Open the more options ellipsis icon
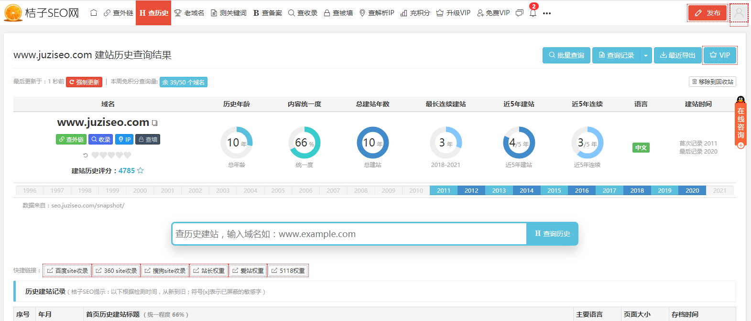This screenshot has width=751, height=321. (x=547, y=13)
